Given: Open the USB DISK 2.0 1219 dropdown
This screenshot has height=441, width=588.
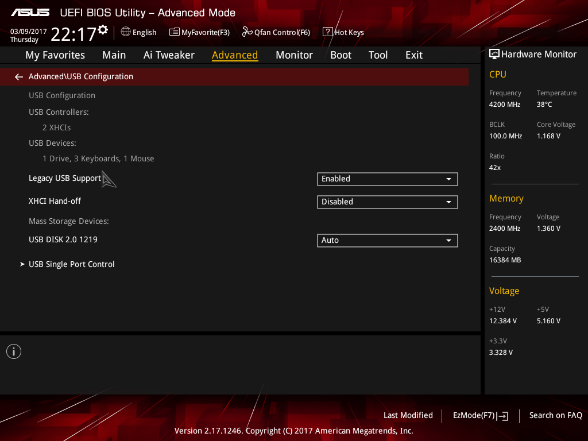Looking at the screenshot, I should tap(388, 241).
